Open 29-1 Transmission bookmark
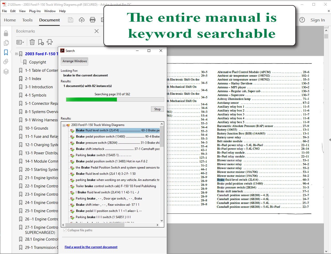 pyautogui.click(x=41, y=248)
